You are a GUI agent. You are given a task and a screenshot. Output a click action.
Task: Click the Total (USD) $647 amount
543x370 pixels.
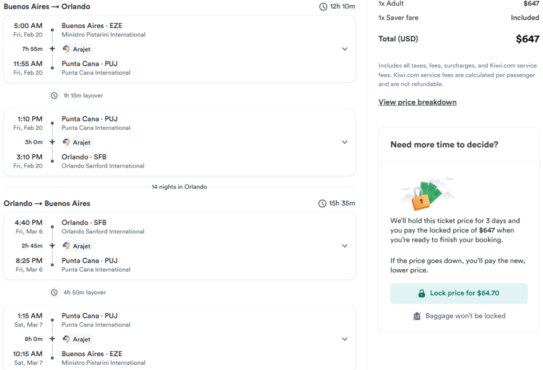pos(527,39)
